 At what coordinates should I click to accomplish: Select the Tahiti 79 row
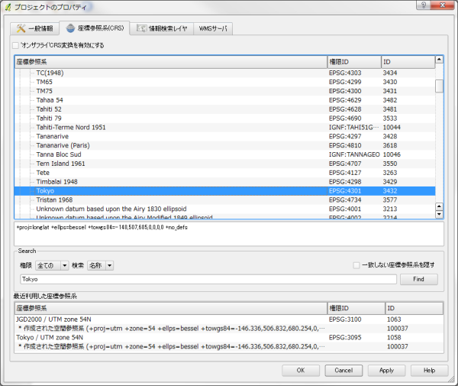(x=225, y=118)
